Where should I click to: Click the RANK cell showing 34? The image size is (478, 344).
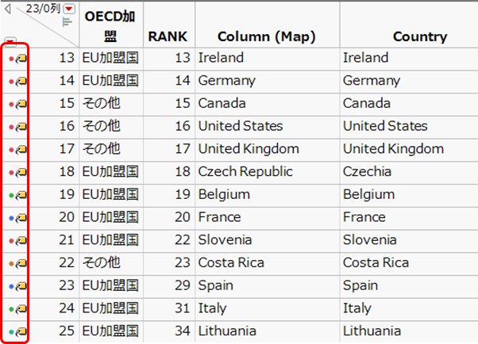coord(179,331)
